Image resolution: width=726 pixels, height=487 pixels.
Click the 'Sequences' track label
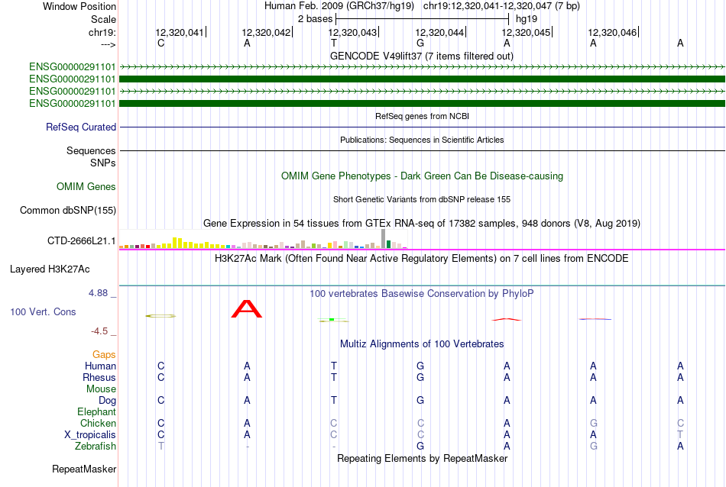[91, 150]
